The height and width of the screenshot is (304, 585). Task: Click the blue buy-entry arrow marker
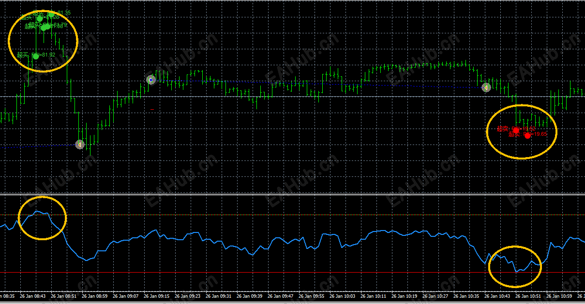coord(151,79)
